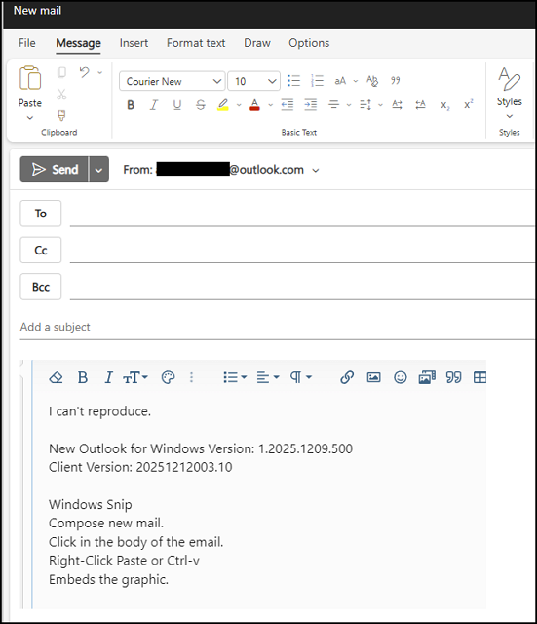Click the media gallery icon in pasted toolbar
Image resolution: width=537 pixels, height=624 pixels.
(x=427, y=377)
